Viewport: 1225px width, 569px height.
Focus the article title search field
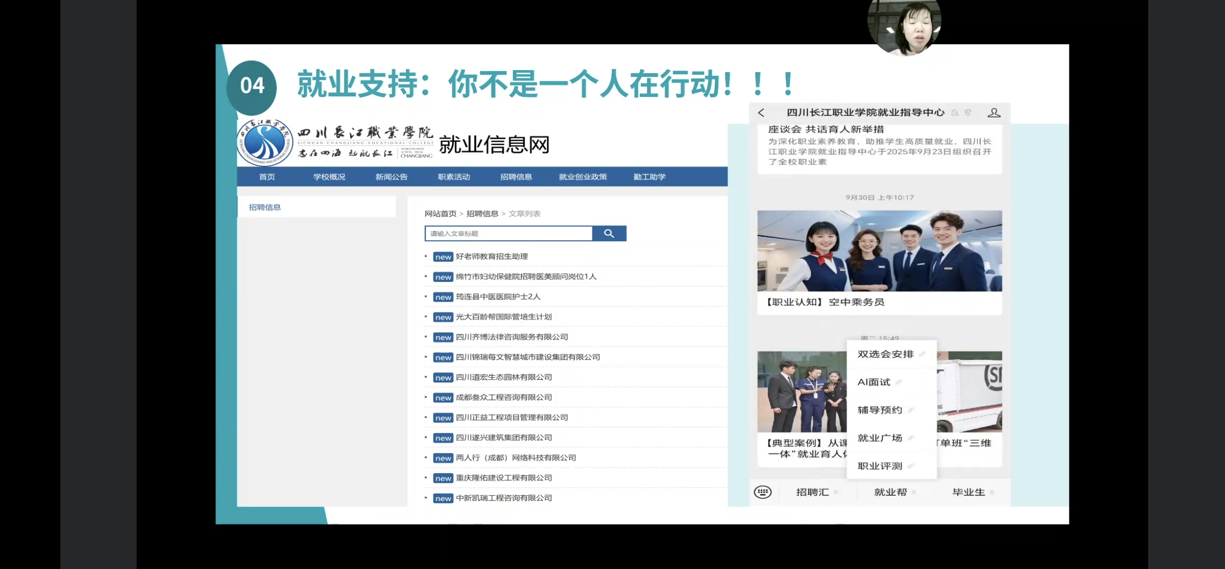tap(508, 233)
